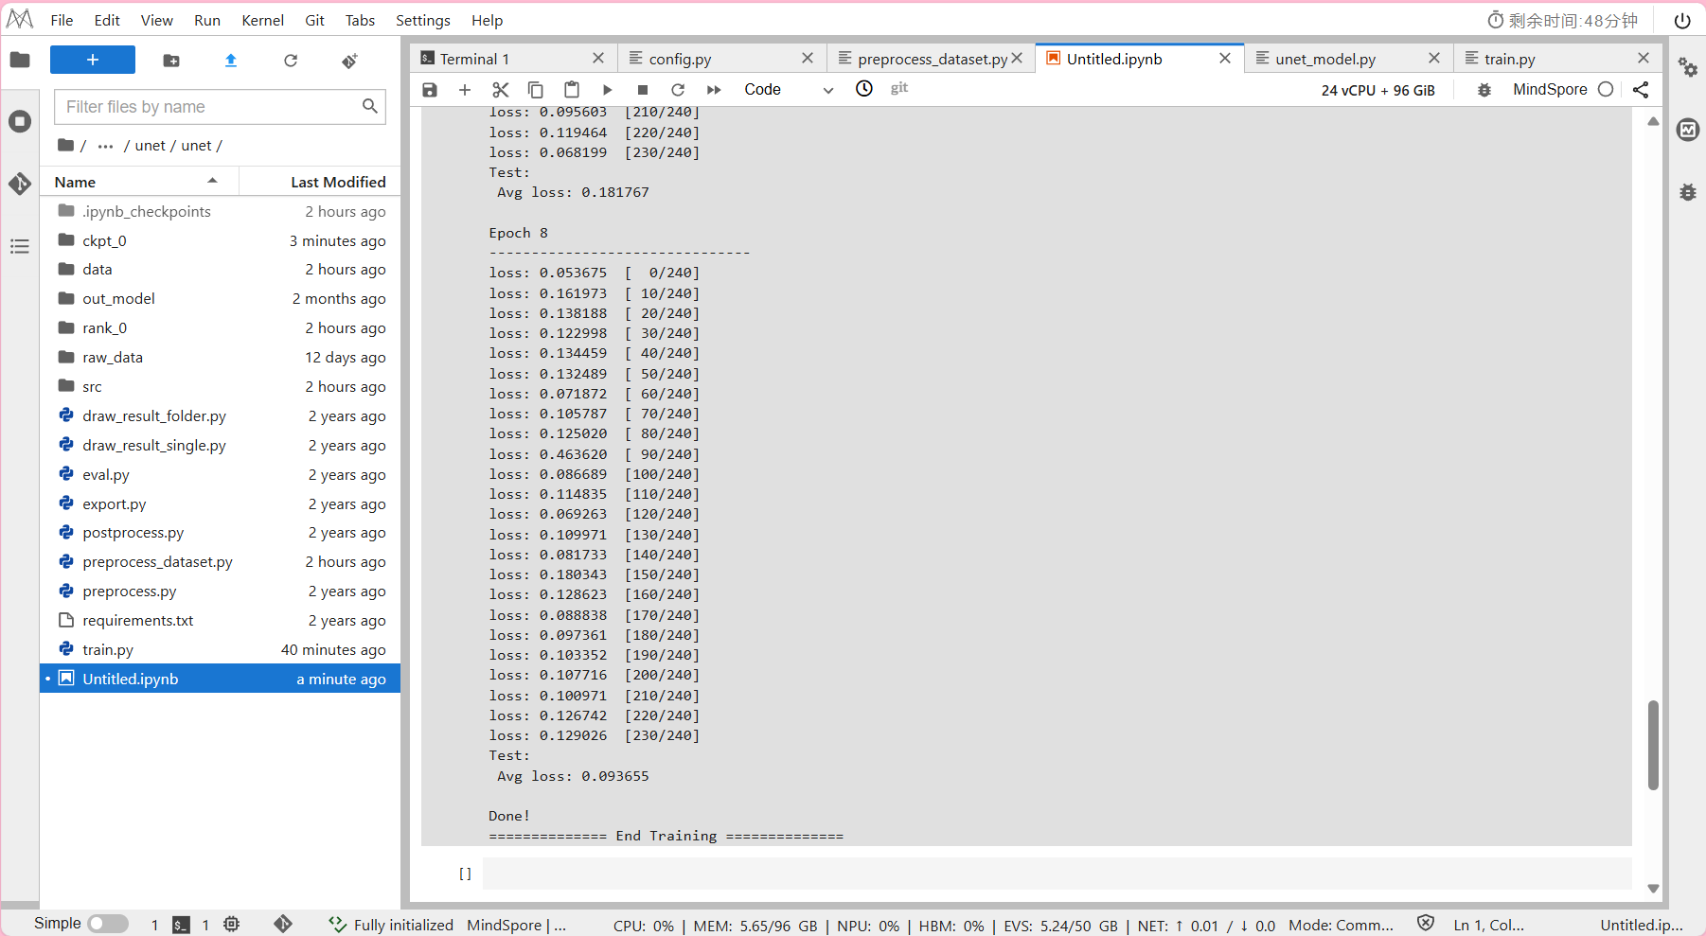Sort files by Name column header
This screenshot has height=936, width=1706.
point(139,182)
